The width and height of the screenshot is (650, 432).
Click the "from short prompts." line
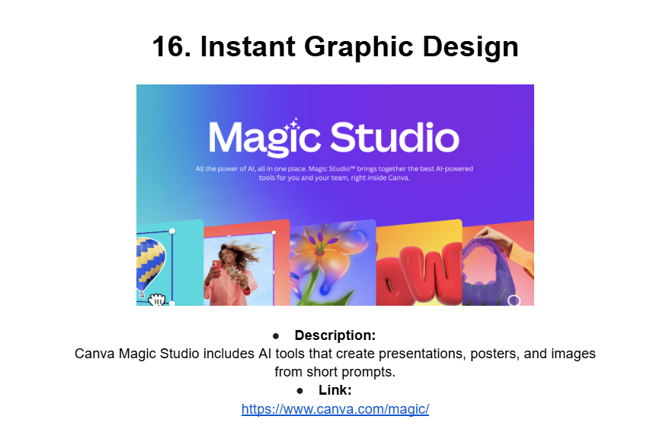coord(335,372)
